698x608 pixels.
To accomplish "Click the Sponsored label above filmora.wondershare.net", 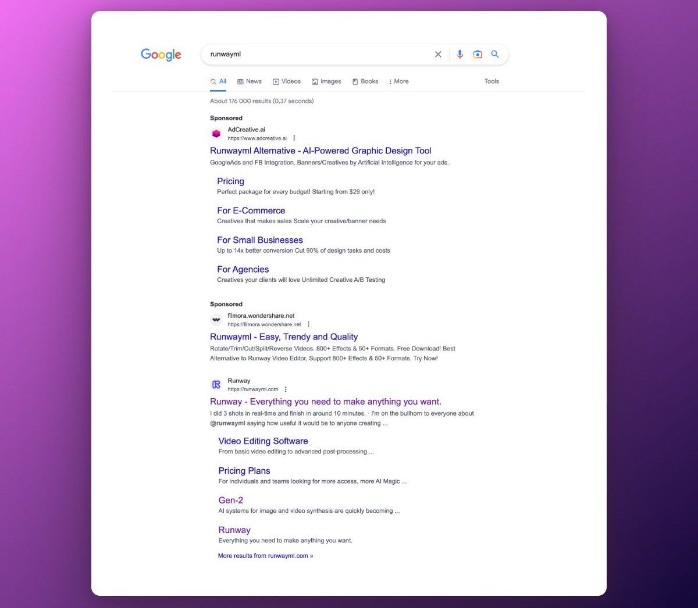I will click(226, 304).
